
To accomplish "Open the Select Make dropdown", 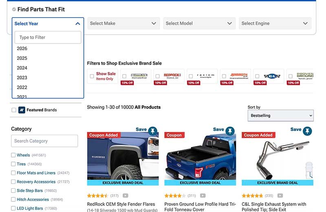I will coord(123,24).
